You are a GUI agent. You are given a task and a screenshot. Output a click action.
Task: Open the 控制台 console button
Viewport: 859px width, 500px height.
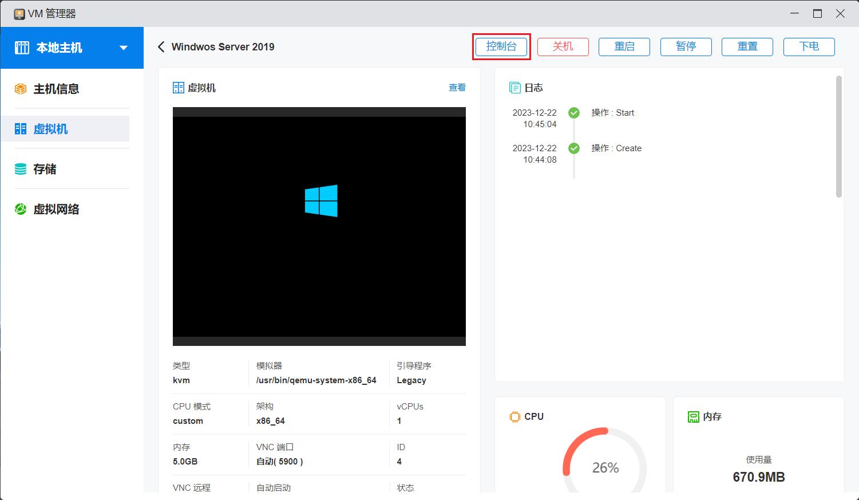coord(501,46)
